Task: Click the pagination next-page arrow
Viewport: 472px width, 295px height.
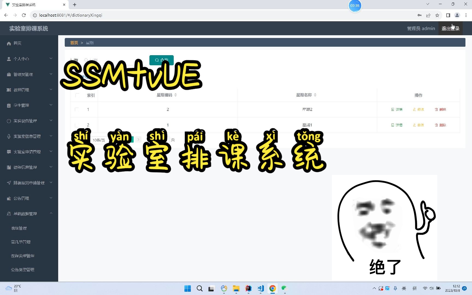Action: coord(138,140)
